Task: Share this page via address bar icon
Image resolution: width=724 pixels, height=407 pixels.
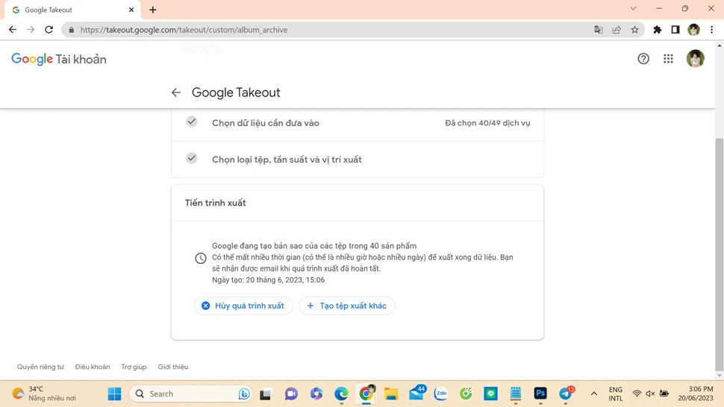Action: coord(617,30)
